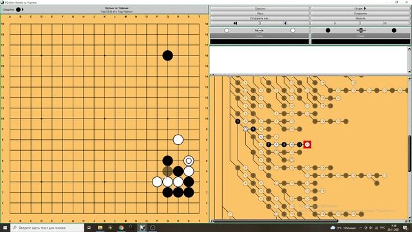Open Task View on the taskbar
The image size is (412, 232).
click(89, 227)
